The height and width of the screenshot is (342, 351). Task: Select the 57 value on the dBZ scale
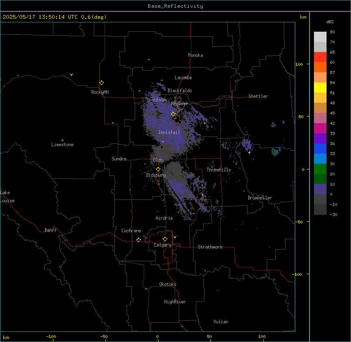click(x=332, y=73)
